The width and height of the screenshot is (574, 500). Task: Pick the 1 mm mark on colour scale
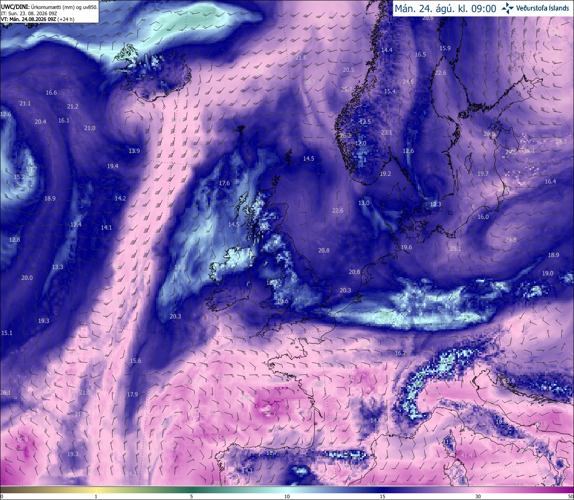(96, 496)
